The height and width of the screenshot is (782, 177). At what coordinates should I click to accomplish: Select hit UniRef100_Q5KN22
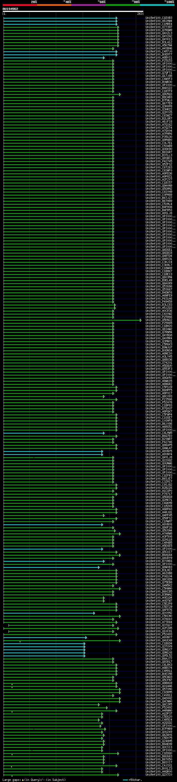[159, 320]
